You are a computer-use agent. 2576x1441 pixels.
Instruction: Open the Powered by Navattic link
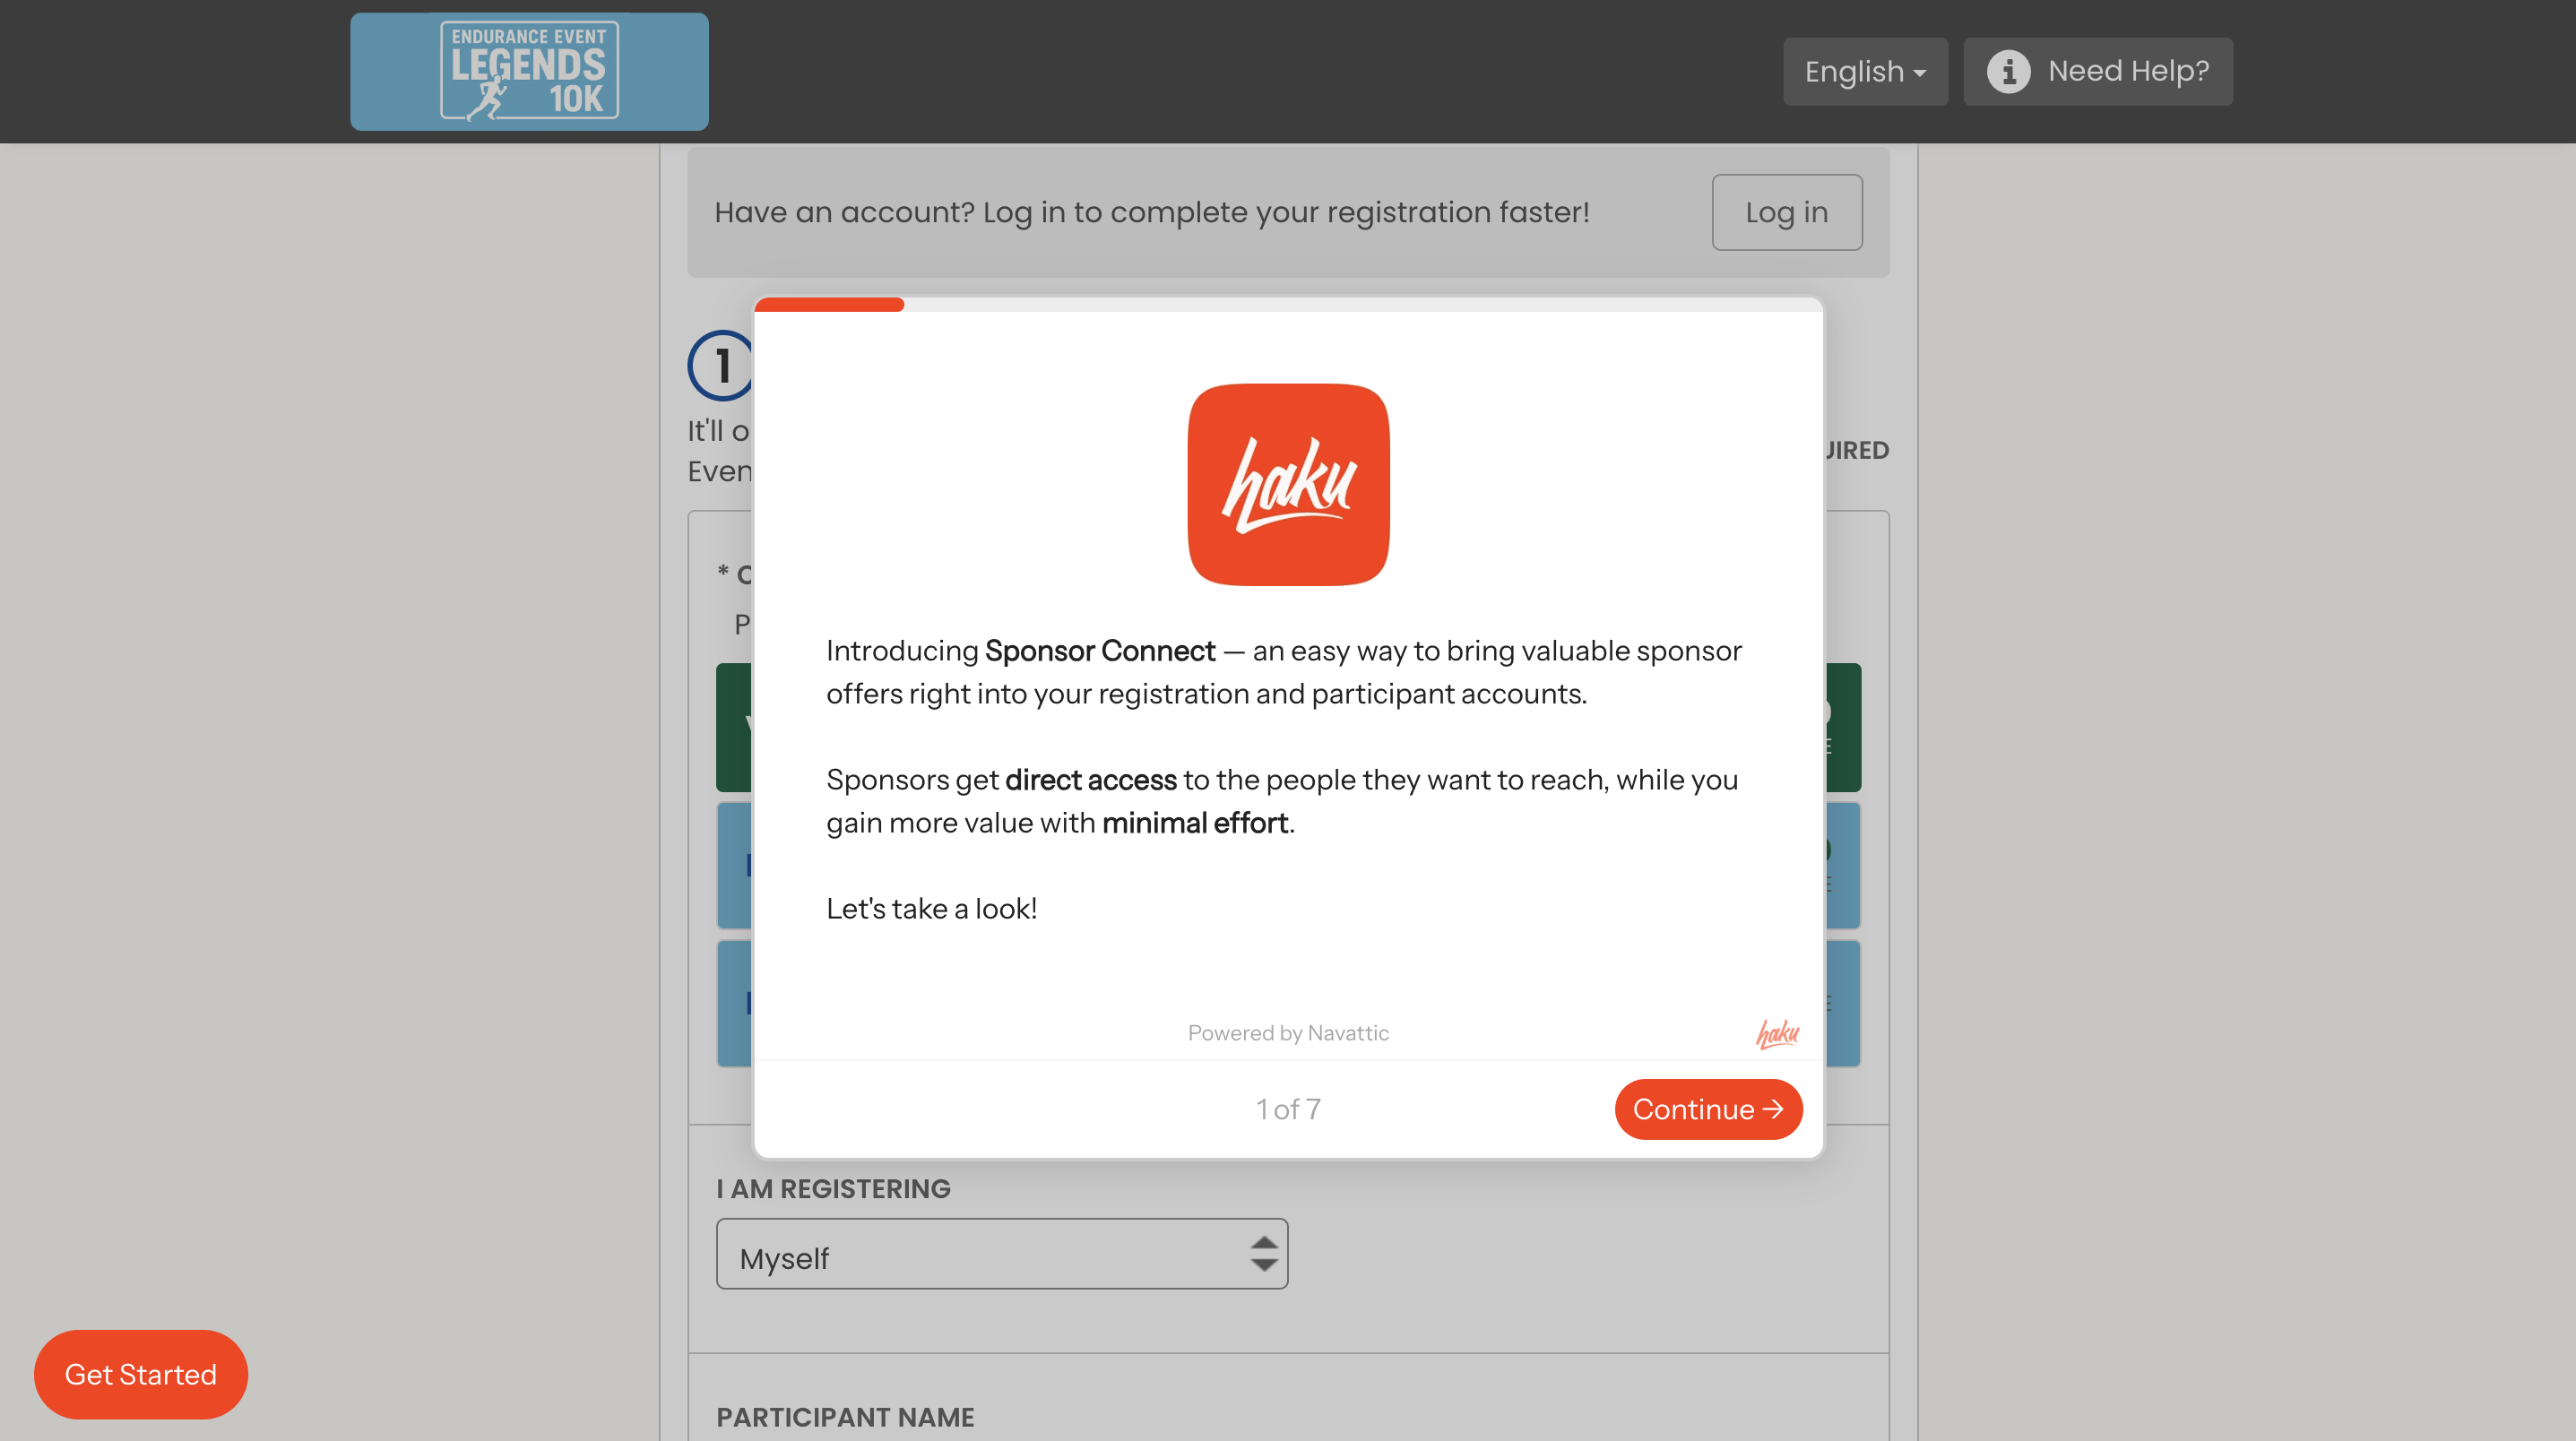click(x=1287, y=1033)
